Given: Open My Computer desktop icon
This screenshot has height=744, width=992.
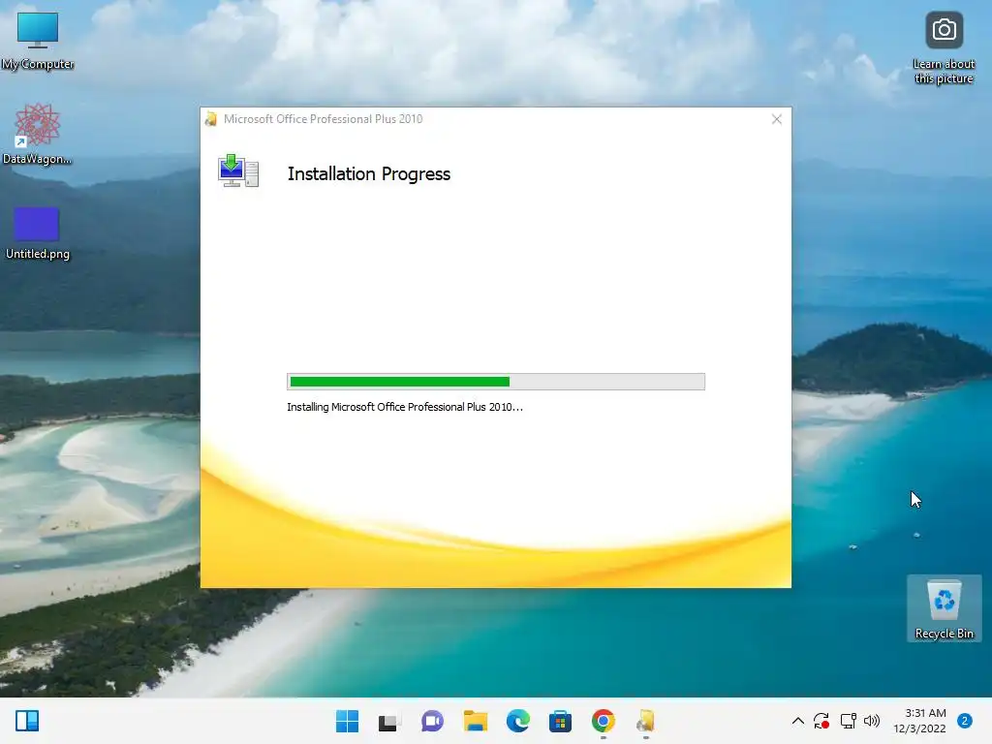Looking at the screenshot, I should (x=38, y=41).
